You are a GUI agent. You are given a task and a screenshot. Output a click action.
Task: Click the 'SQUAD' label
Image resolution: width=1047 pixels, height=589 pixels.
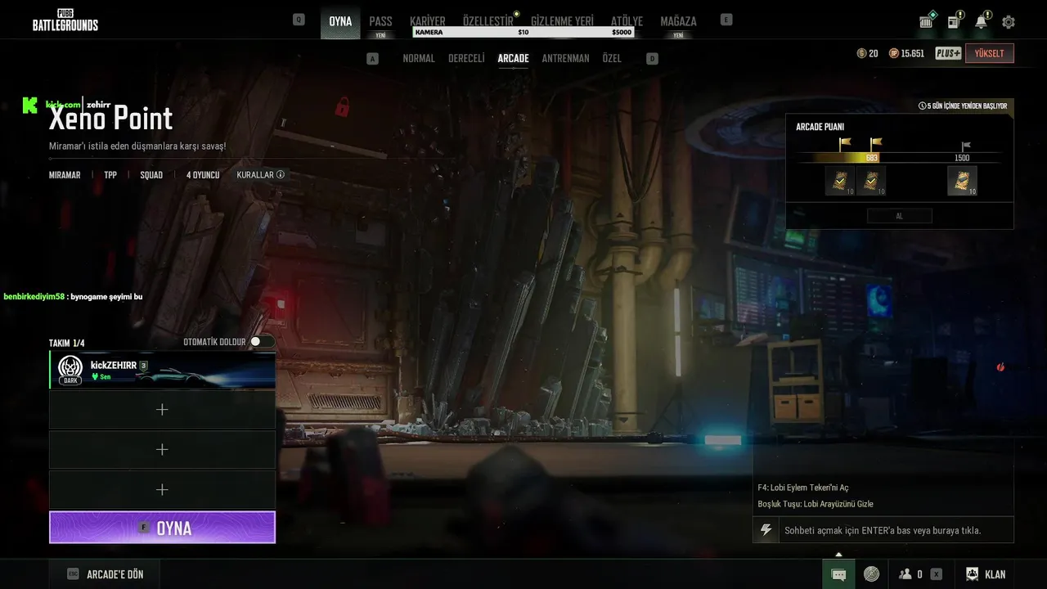(151, 175)
